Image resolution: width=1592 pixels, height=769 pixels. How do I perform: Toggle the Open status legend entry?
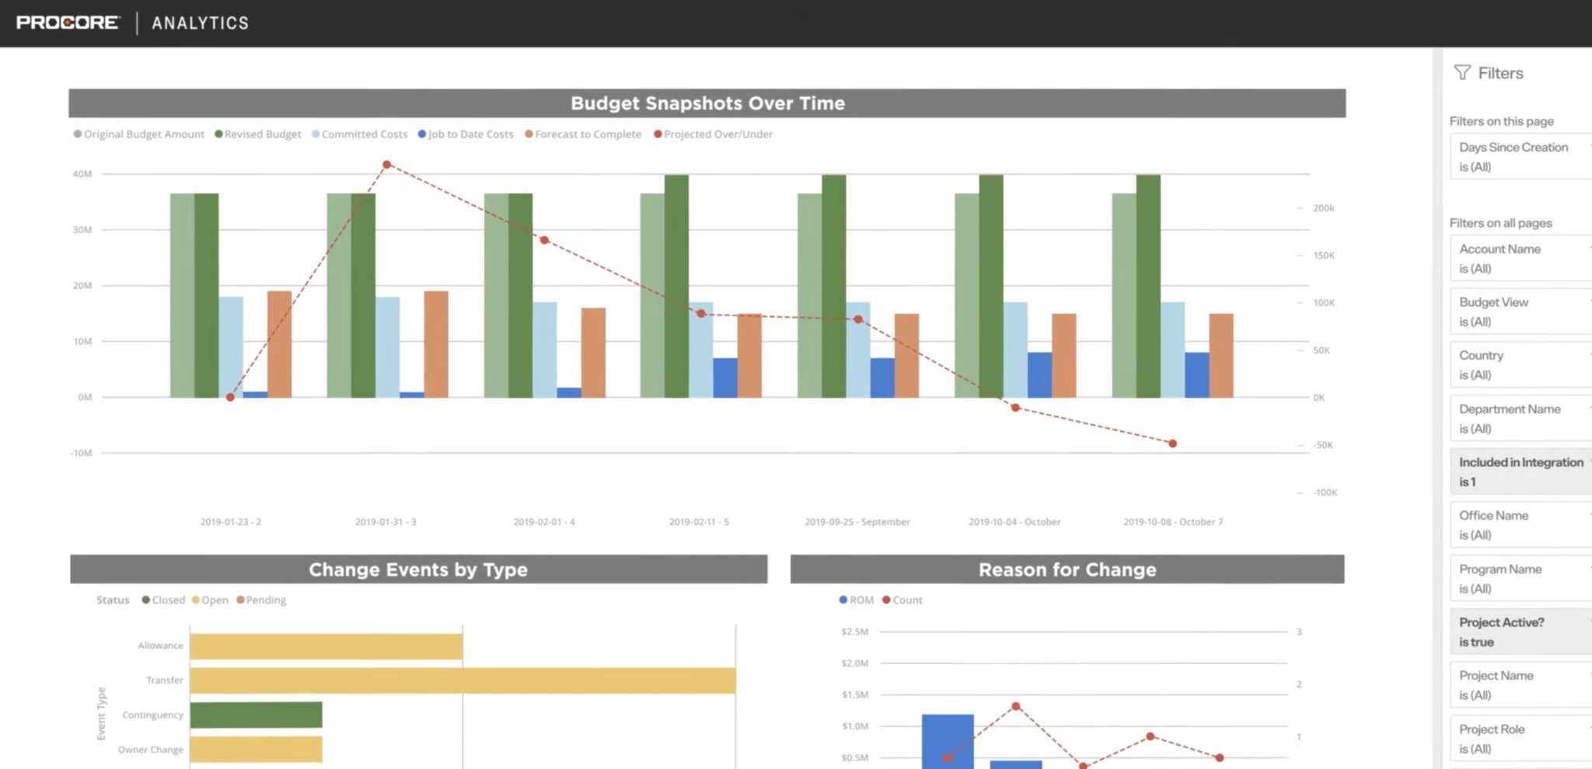[x=211, y=600]
